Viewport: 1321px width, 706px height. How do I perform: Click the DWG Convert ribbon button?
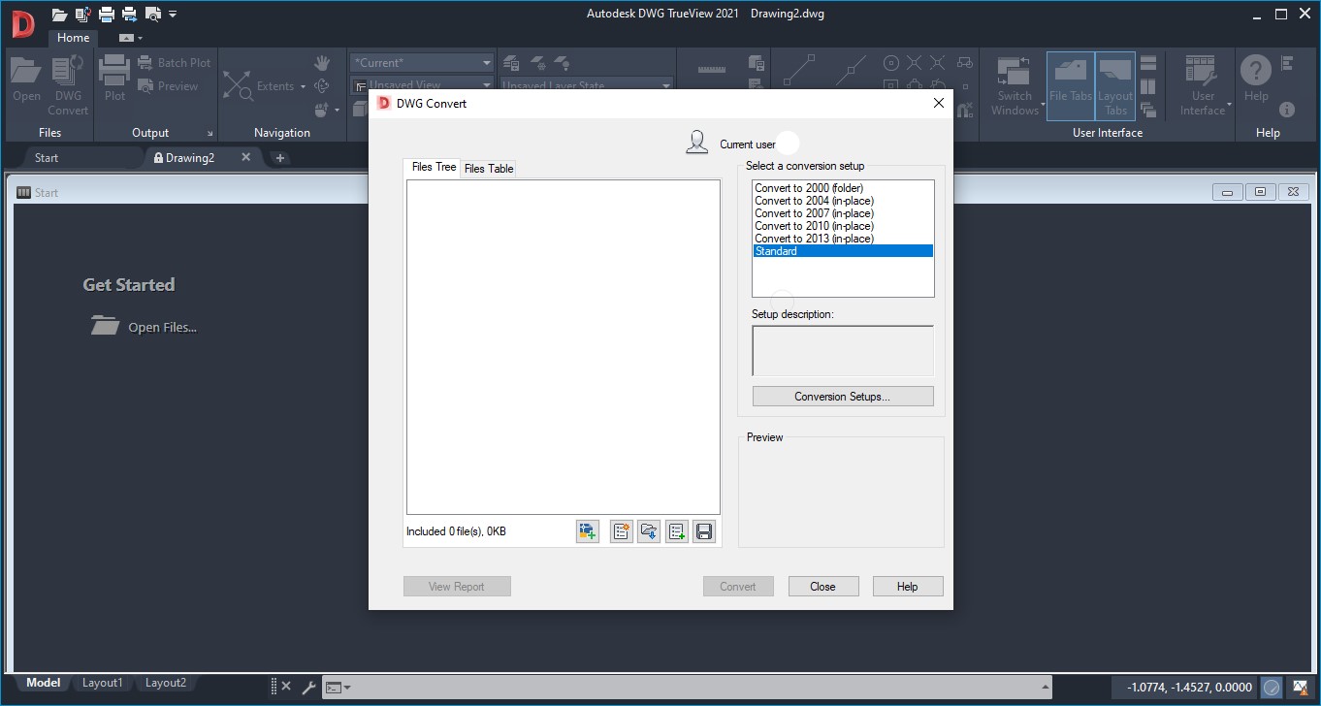(68, 85)
